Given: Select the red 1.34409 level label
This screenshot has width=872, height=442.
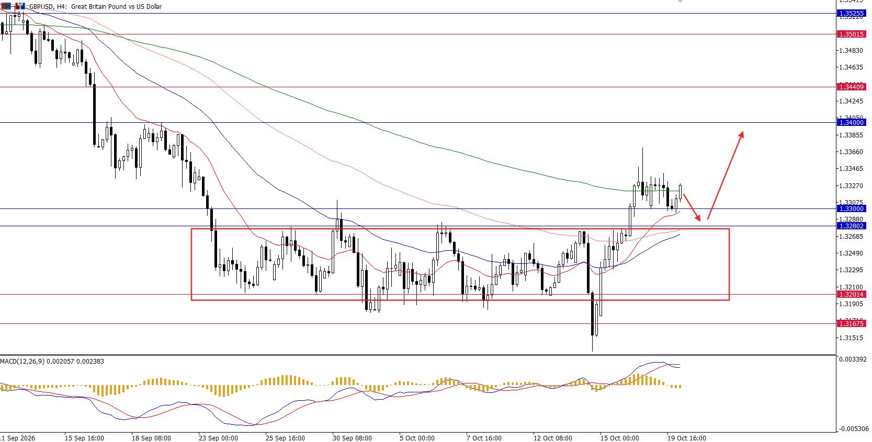Looking at the screenshot, I should pos(851,87).
